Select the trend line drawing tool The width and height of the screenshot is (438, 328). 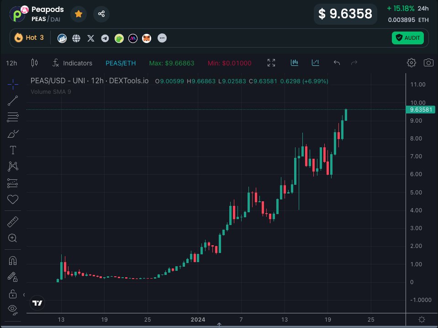point(13,101)
